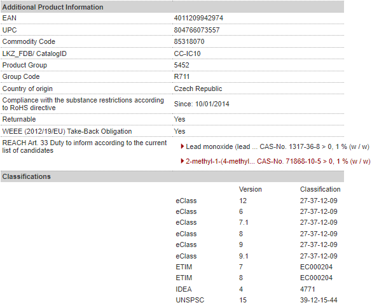Select eClass version 6 classification code
This screenshot has width=372, height=305.
pos(319,211)
